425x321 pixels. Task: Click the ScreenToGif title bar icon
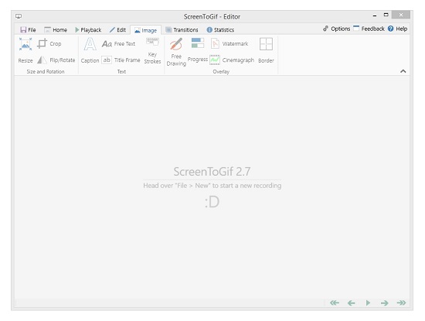point(19,16)
